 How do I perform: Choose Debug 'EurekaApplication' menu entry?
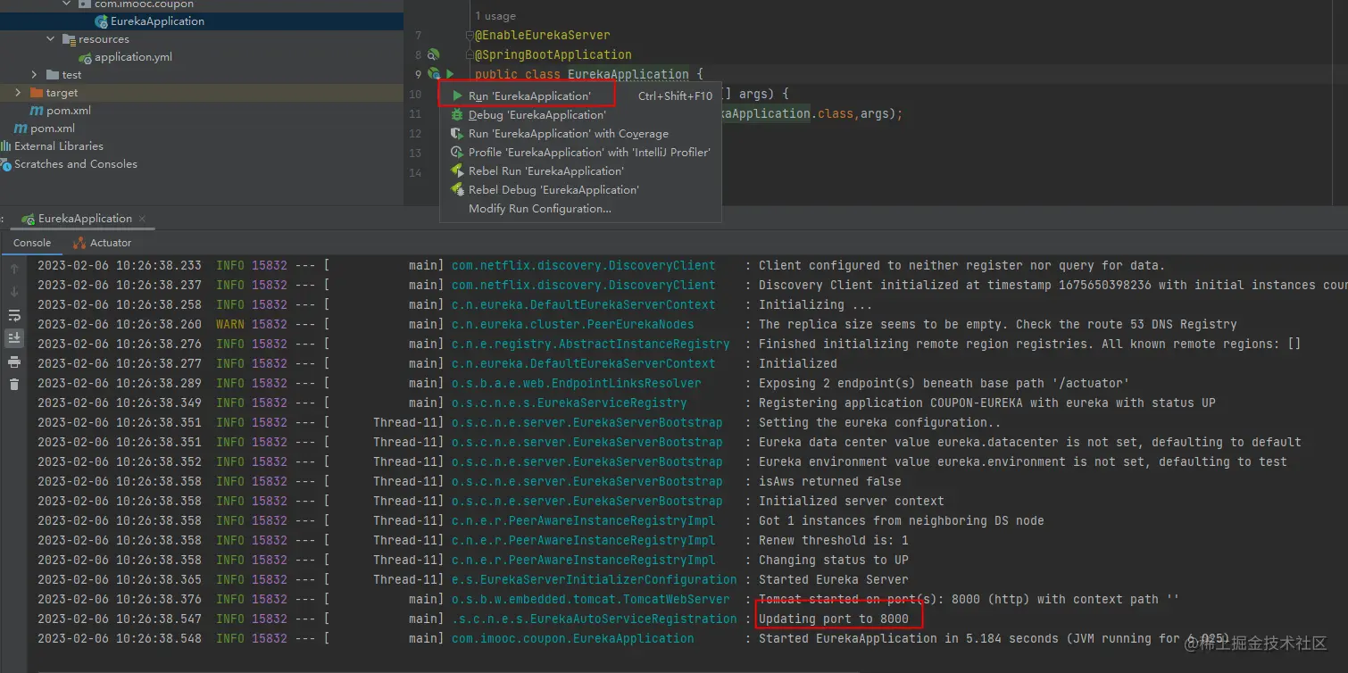coord(537,115)
